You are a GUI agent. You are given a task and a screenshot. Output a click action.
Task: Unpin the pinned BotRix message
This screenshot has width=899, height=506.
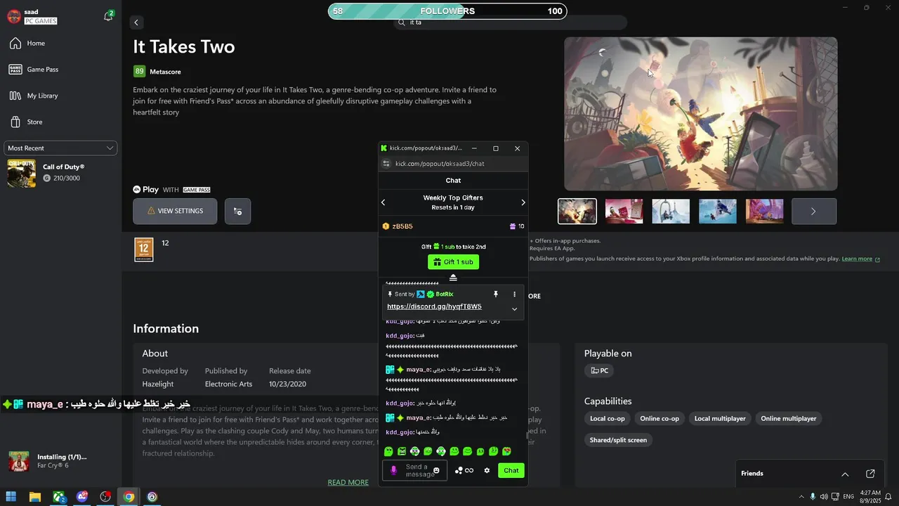coord(495,294)
